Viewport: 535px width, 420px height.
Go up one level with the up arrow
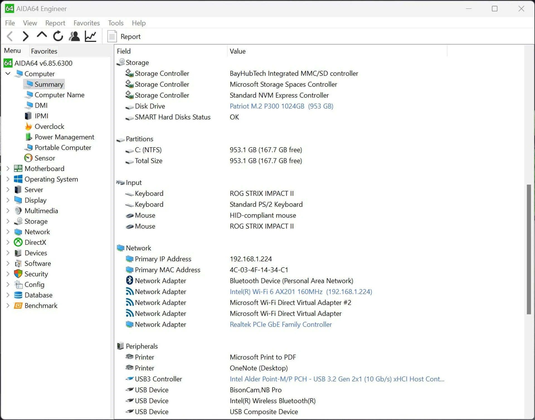[x=42, y=35]
